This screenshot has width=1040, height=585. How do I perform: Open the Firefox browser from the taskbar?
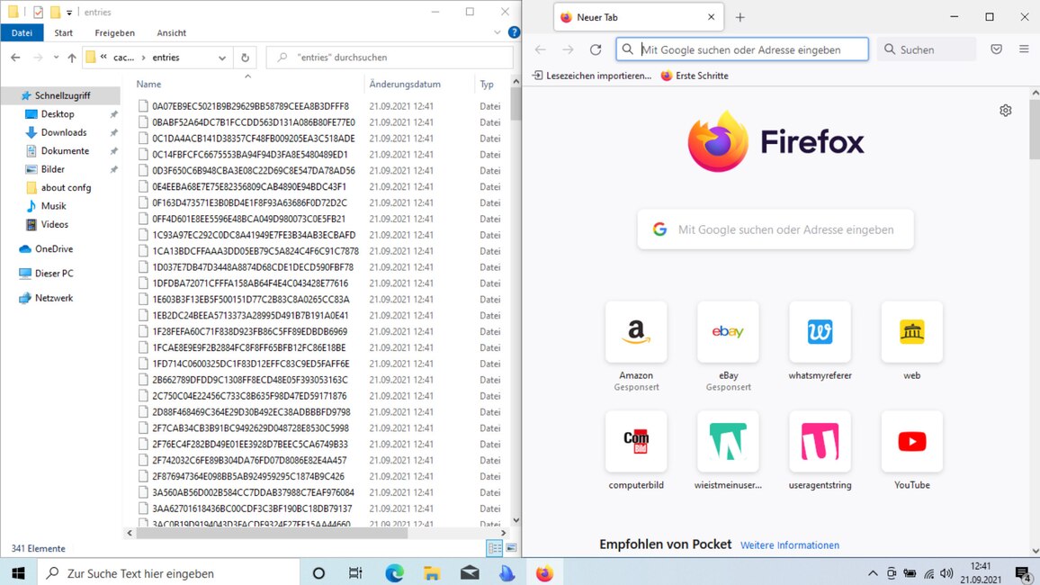(x=545, y=572)
